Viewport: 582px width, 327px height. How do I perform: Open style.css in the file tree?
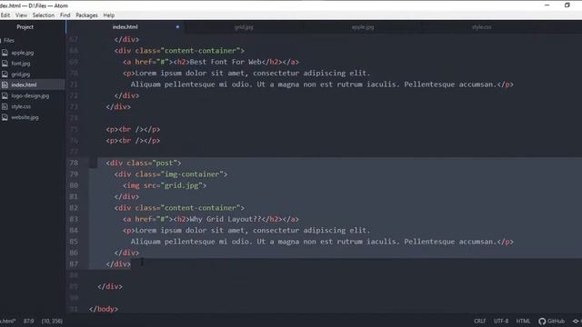(x=21, y=106)
